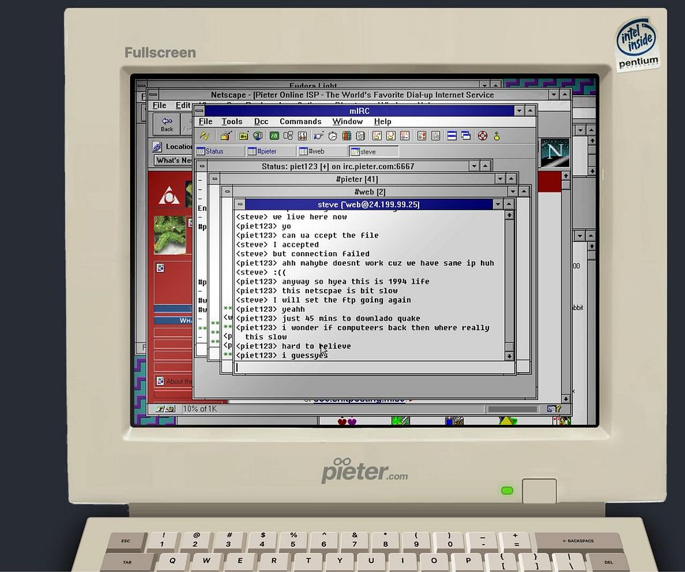Click the globe channels list icon
685x572 pixels.
(258, 136)
